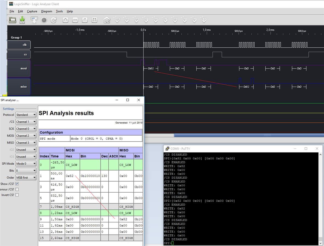The image size is (324, 246).
Task: Uncheck the Show /CS? checkbox
Action: click(x=17, y=184)
